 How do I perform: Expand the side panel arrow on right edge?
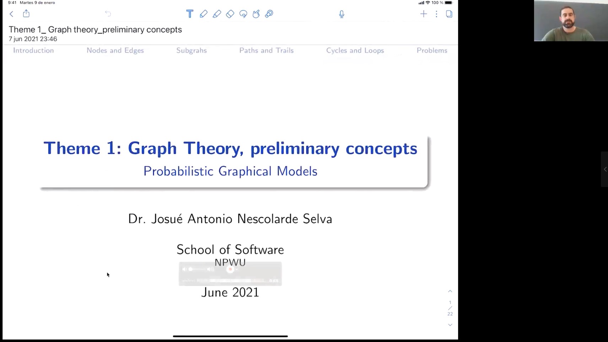(605, 169)
